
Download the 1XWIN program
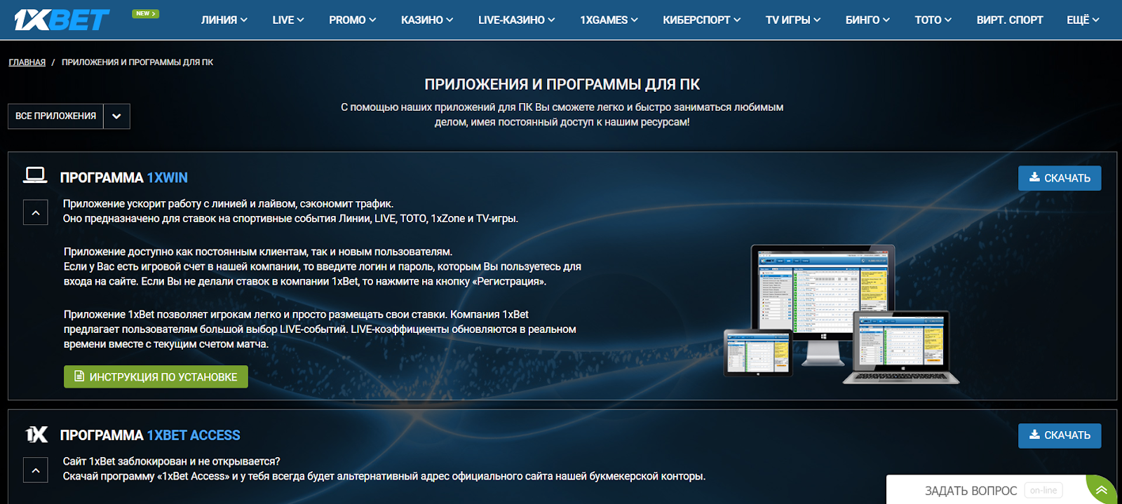(1060, 178)
